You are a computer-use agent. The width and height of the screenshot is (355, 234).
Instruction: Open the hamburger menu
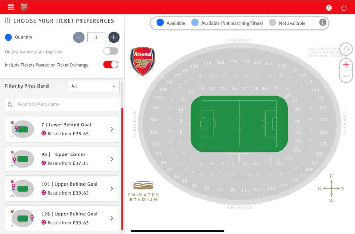coord(11,7)
